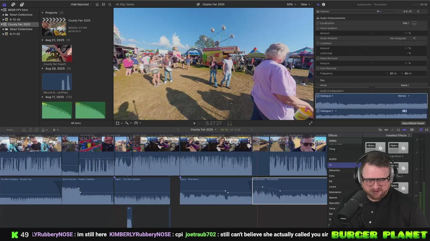430x241 pixels.
Task: Select the 50 Hz frequency radio button
Action: pos(387,73)
